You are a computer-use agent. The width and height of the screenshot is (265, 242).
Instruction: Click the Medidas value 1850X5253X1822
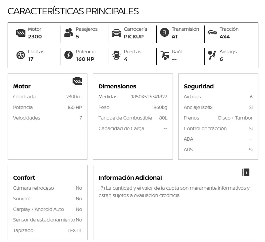(x=149, y=97)
